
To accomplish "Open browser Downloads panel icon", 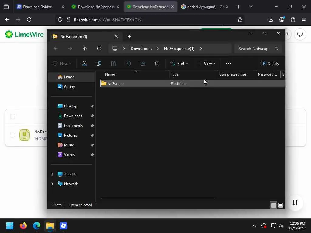I will pos(271,19).
